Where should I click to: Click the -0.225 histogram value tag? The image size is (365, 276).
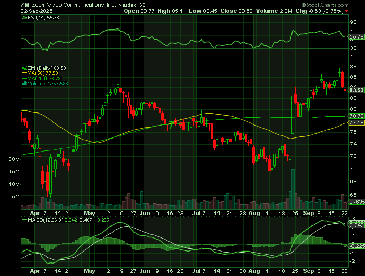click(357, 246)
